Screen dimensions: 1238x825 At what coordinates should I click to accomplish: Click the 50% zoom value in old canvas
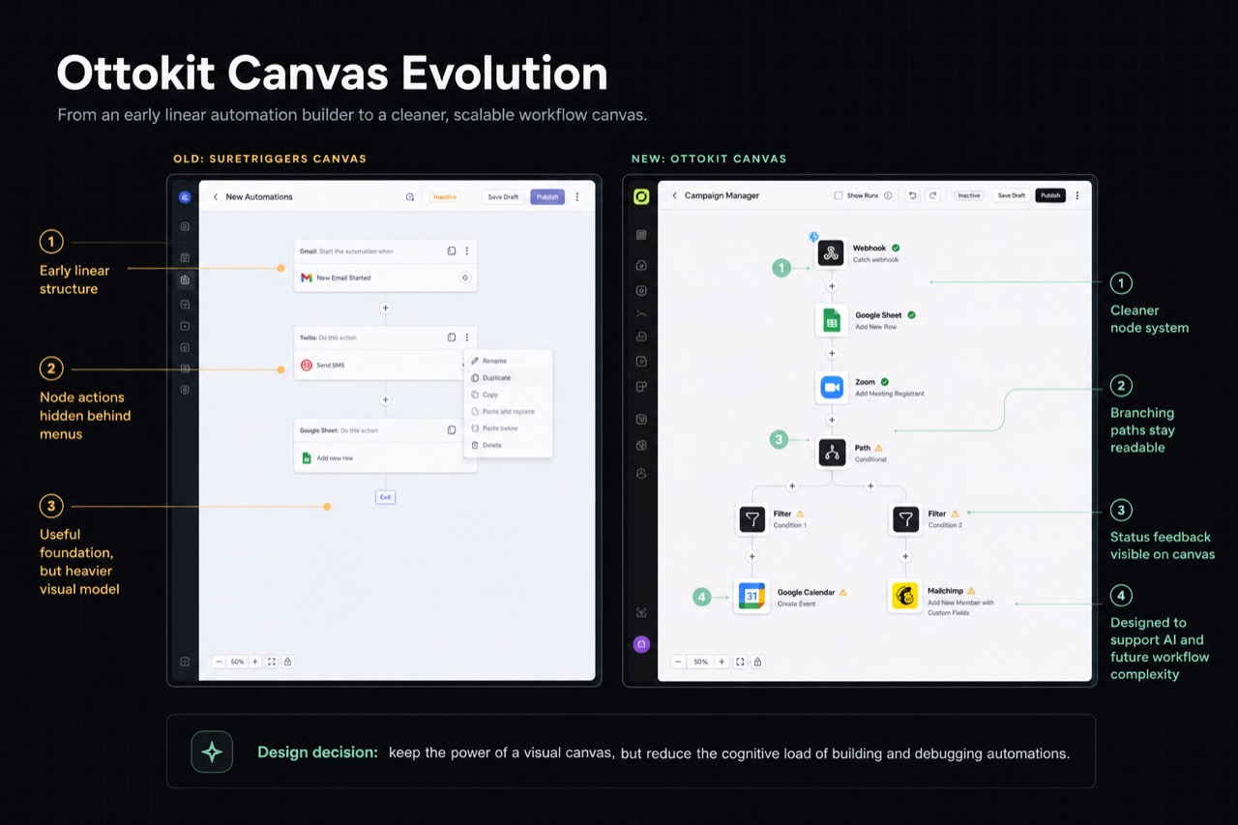[237, 662]
